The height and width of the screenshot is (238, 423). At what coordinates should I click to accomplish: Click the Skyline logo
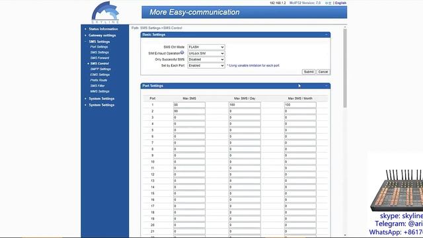[x=105, y=12]
